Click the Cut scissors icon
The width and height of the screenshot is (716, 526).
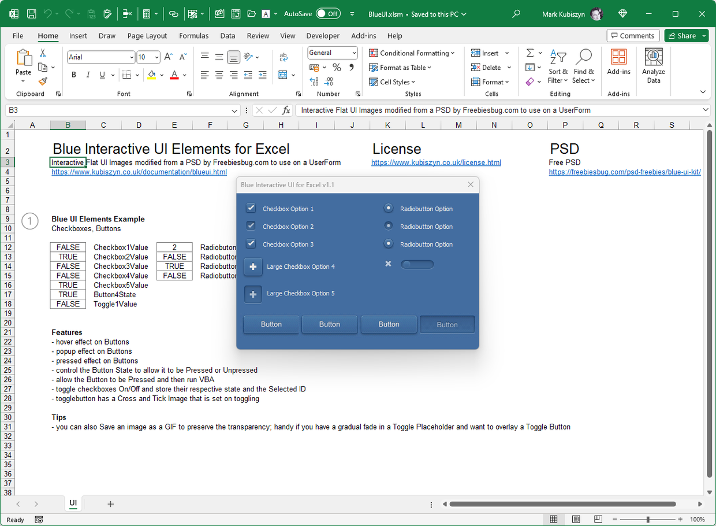(x=43, y=53)
